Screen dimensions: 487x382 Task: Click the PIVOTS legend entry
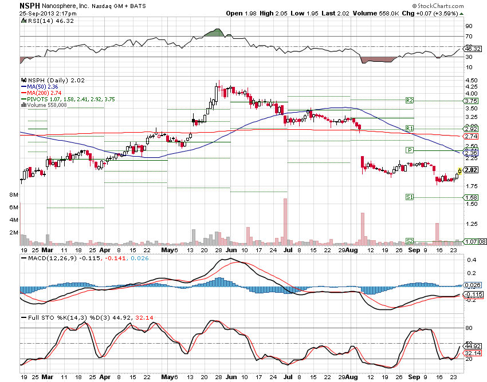[x=68, y=100]
